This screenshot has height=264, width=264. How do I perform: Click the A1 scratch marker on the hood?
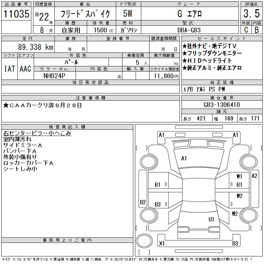[184, 158]
